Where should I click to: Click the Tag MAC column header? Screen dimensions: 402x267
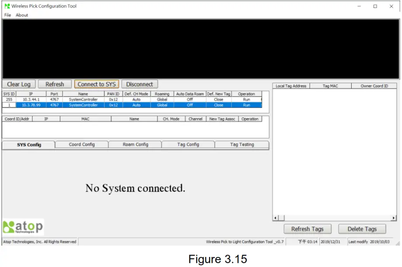tap(330, 86)
